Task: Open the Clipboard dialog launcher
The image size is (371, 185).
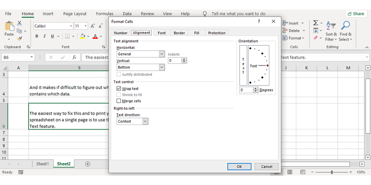Action: (28, 47)
